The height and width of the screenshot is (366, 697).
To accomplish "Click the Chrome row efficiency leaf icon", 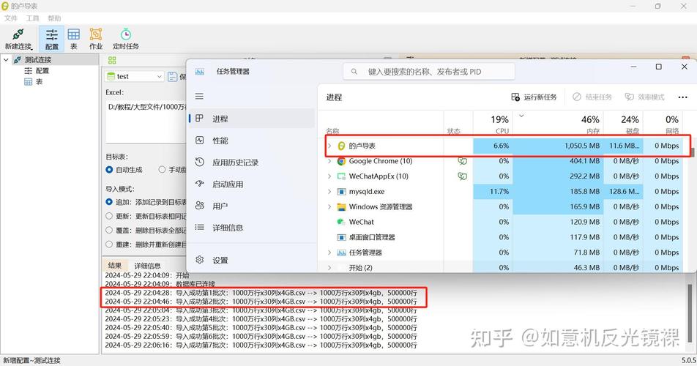I will 462,161.
